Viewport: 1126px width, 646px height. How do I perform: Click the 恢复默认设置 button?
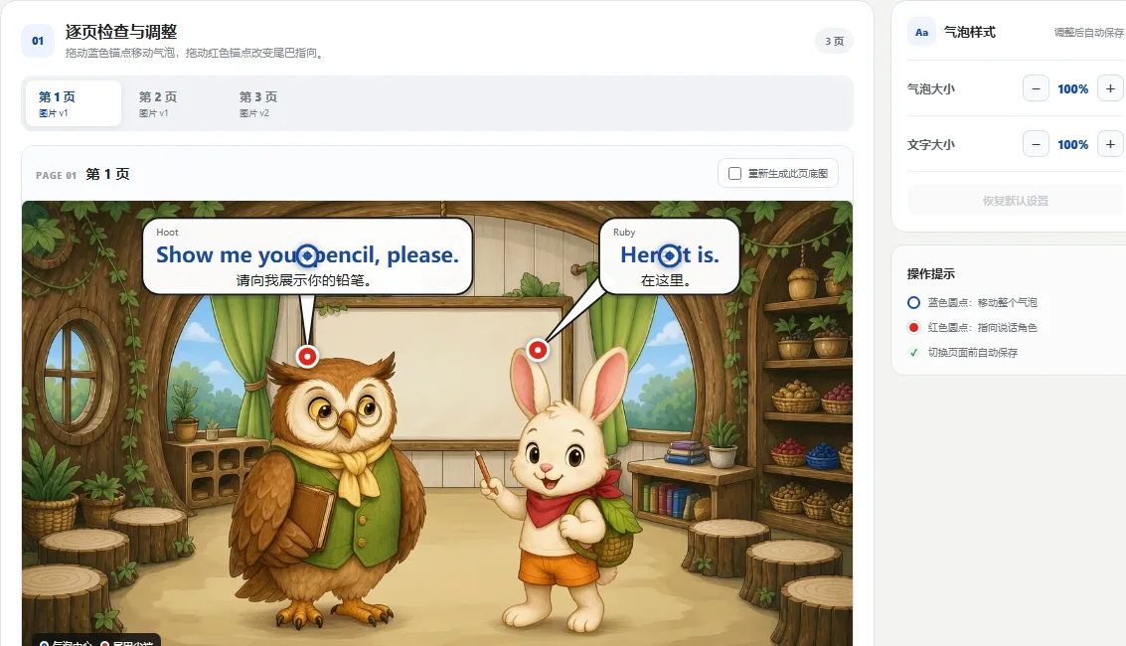click(x=1016, y=201)
